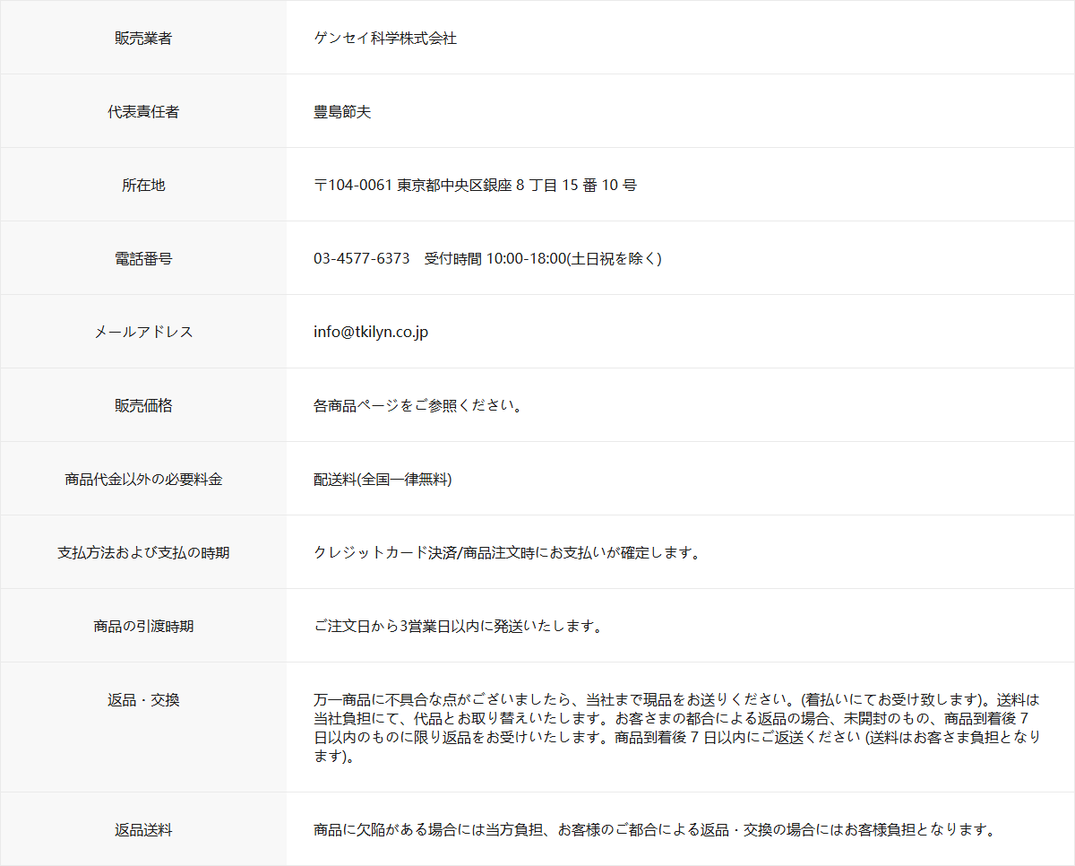The image size is (1075, 866).
Task: Click the 所在地 label cell
Action: (x=143, y=185)
